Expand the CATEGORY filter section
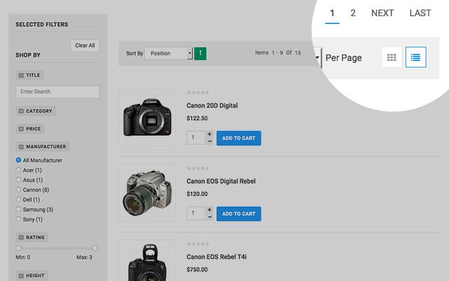Screen dimensions: 449x281 point(21,111)
